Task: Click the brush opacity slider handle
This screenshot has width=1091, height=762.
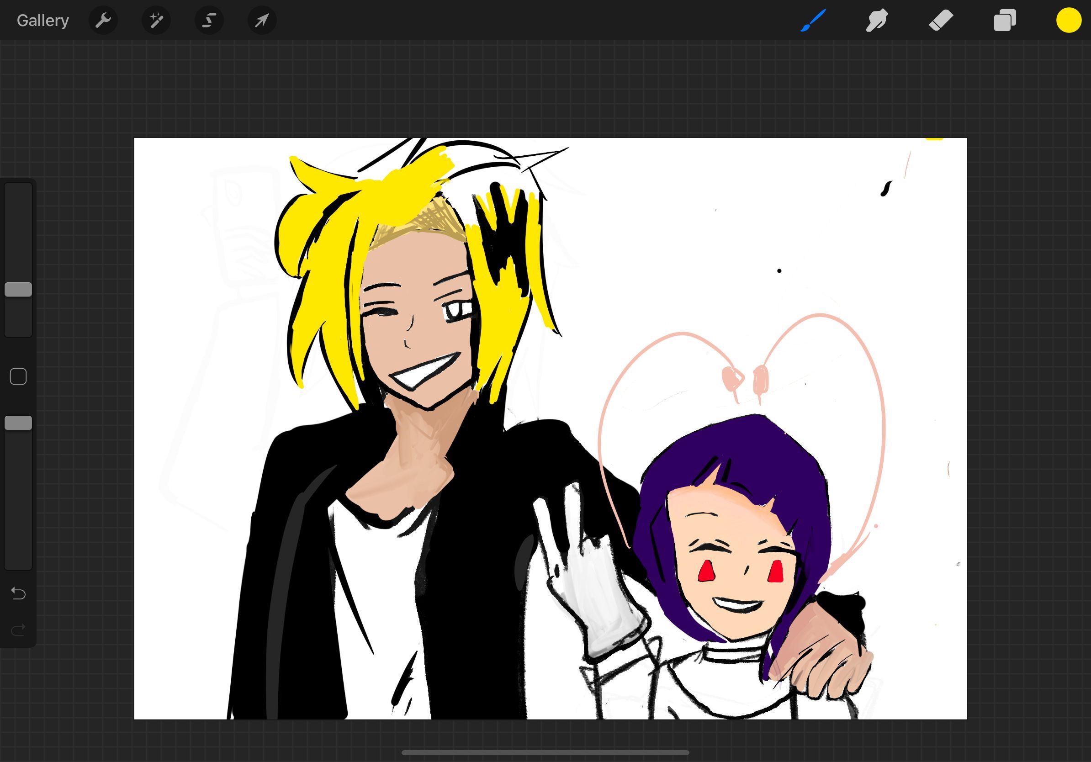Action: [18, 423]
